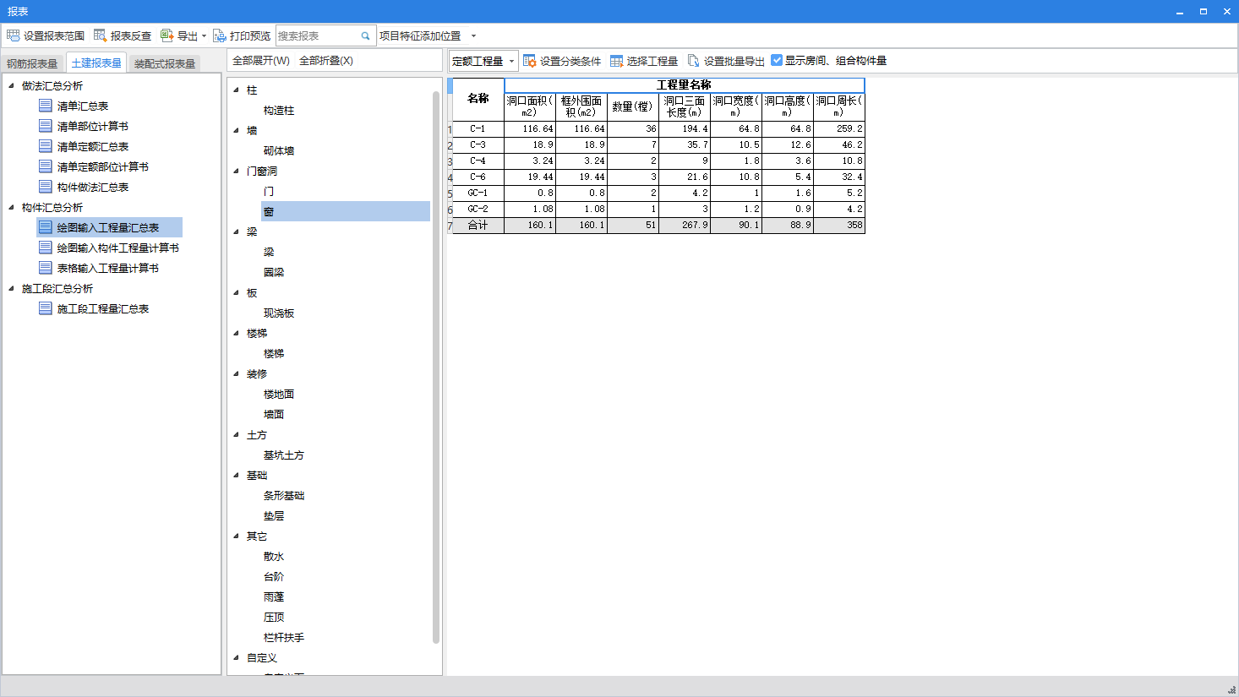This screenshot has height=697, width=1239.
Task: Click 全部折叠(X) button
Action: [x=326, y=61]
